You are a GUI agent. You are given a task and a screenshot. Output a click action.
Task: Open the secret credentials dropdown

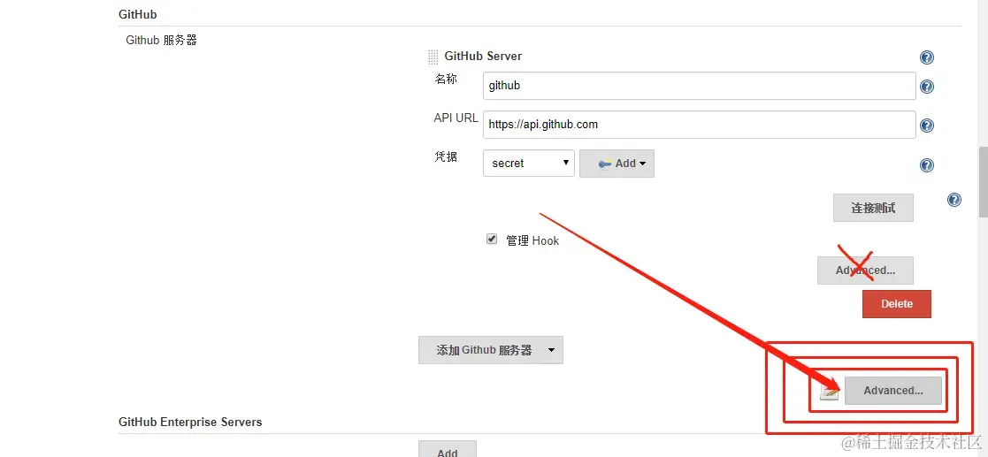[529, 163]
